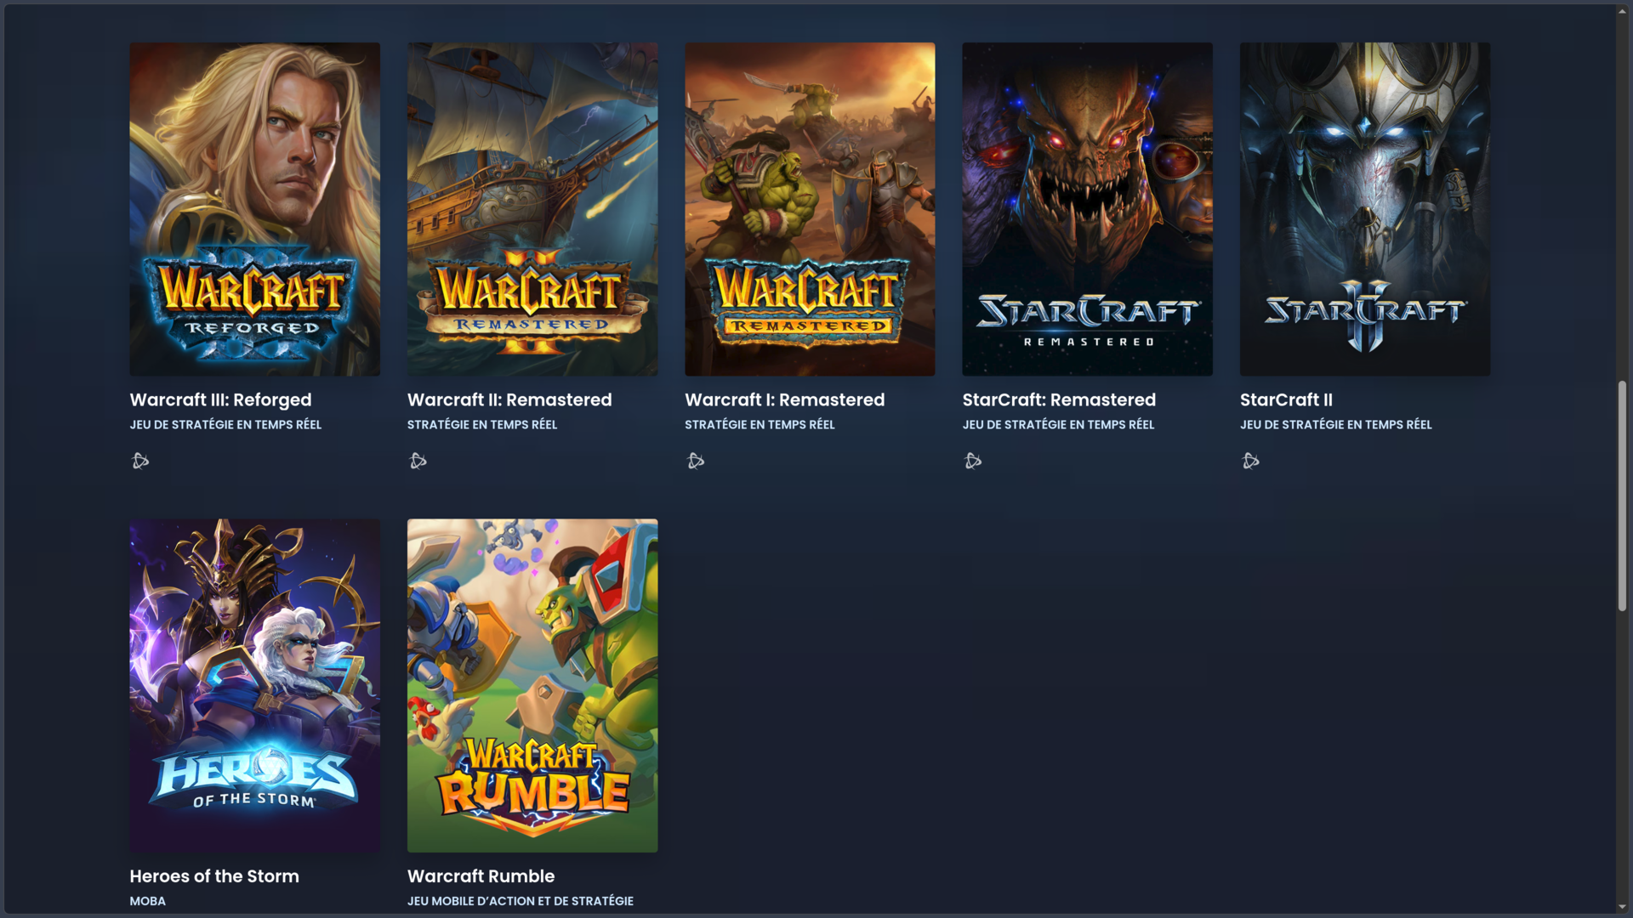Open StarCraft: Remastered cover art
1633x918 pixels.
click(1088, 209)
